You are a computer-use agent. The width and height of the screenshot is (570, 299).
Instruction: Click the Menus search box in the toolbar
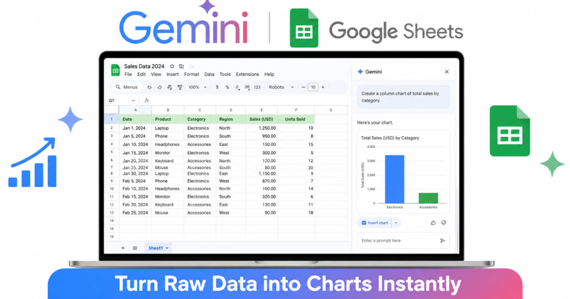[127, 87]
